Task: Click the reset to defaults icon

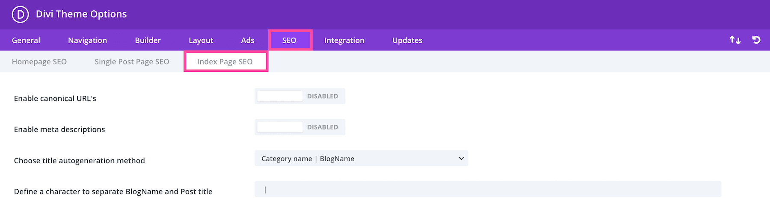Action: coord(756,40)
